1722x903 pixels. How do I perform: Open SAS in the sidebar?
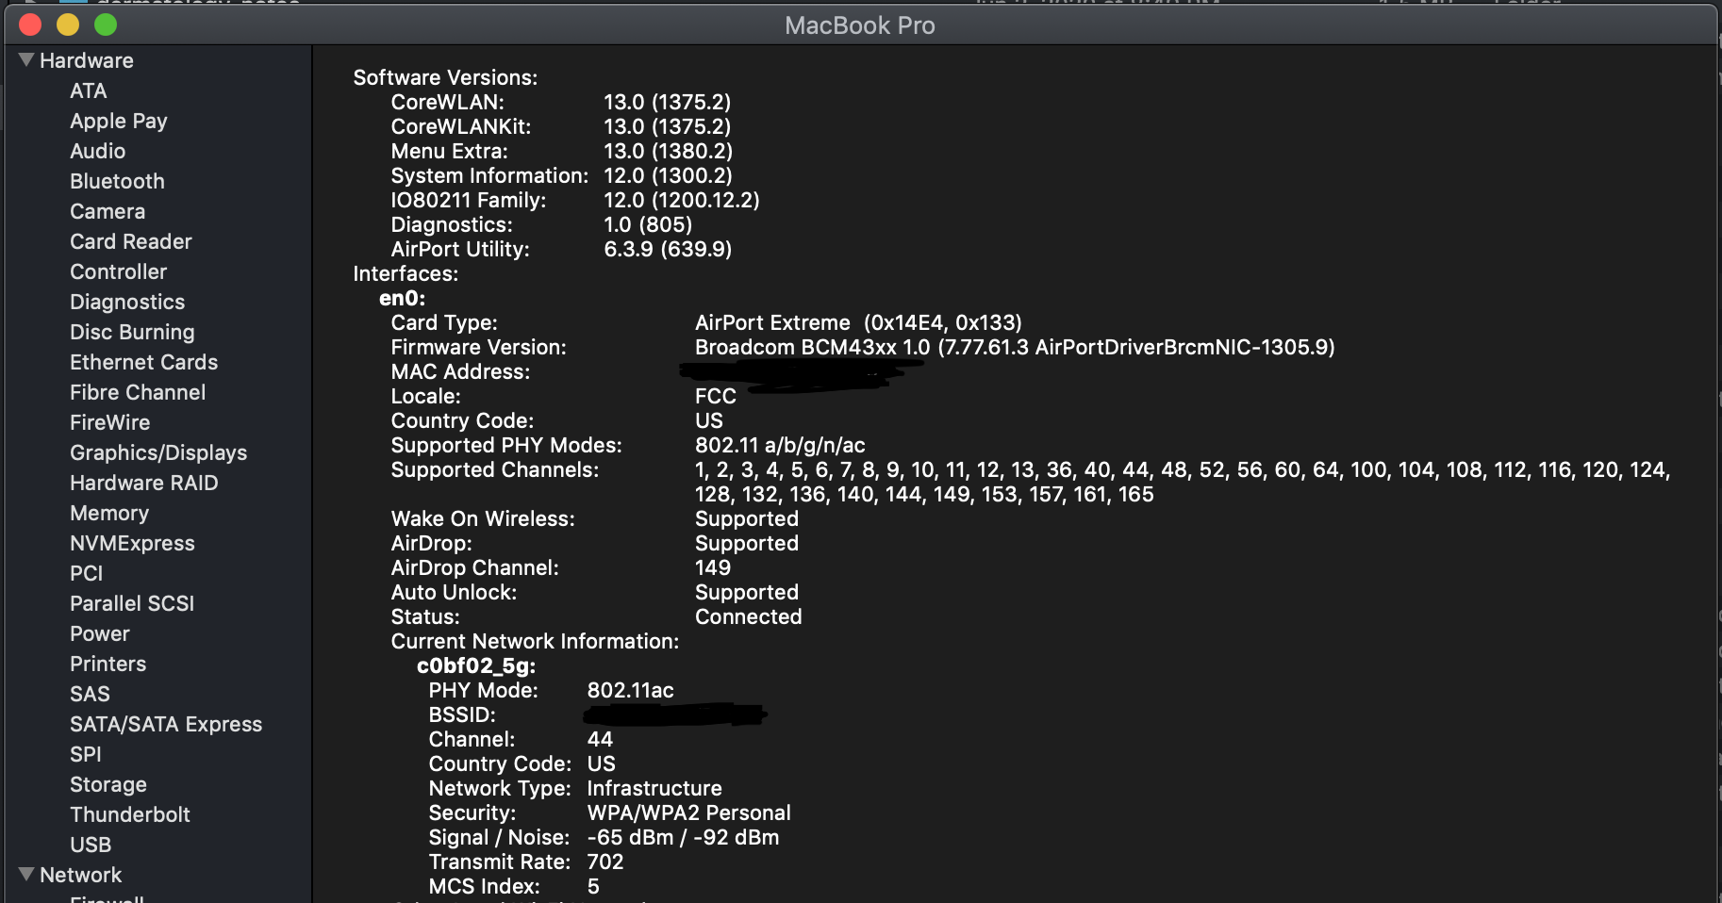click(91, 694)
